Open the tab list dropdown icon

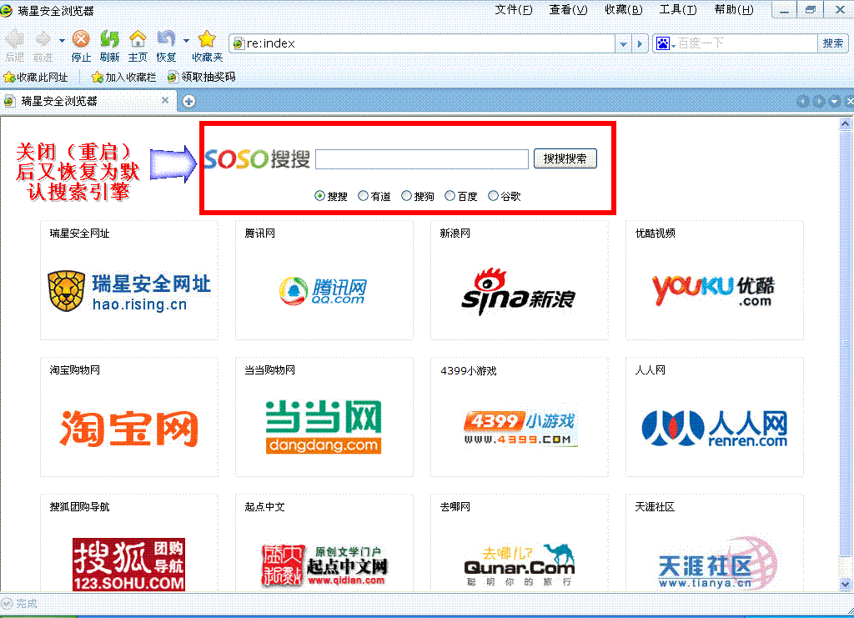pos(834,101)
